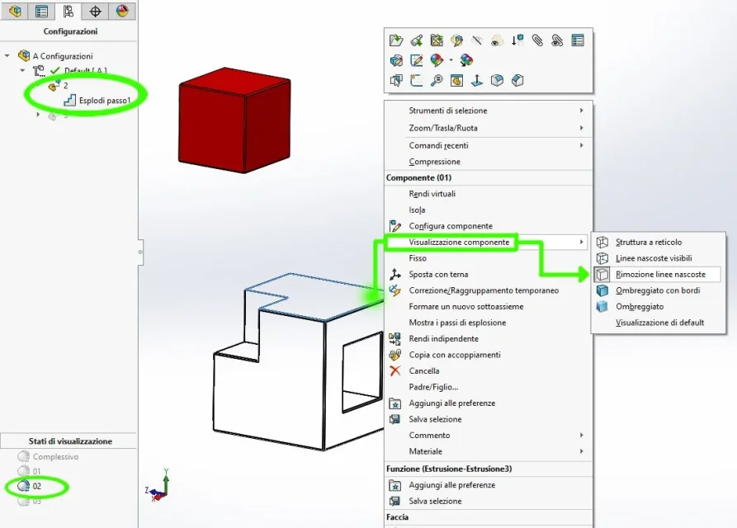Open the FeatureManager design tree tab

point(15,12)
